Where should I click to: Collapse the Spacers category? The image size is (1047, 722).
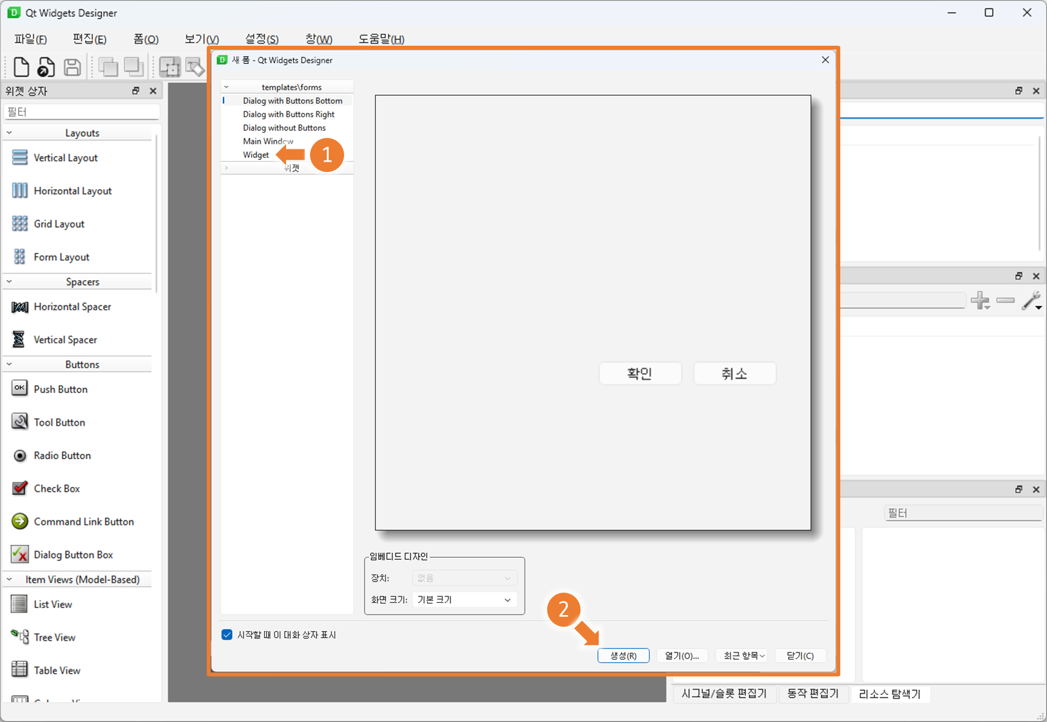(x=9, y=281)
